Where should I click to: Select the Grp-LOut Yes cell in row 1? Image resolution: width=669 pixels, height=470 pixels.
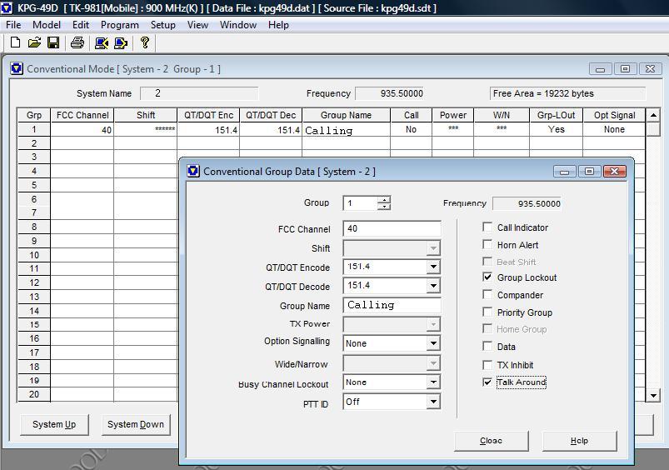556,130
